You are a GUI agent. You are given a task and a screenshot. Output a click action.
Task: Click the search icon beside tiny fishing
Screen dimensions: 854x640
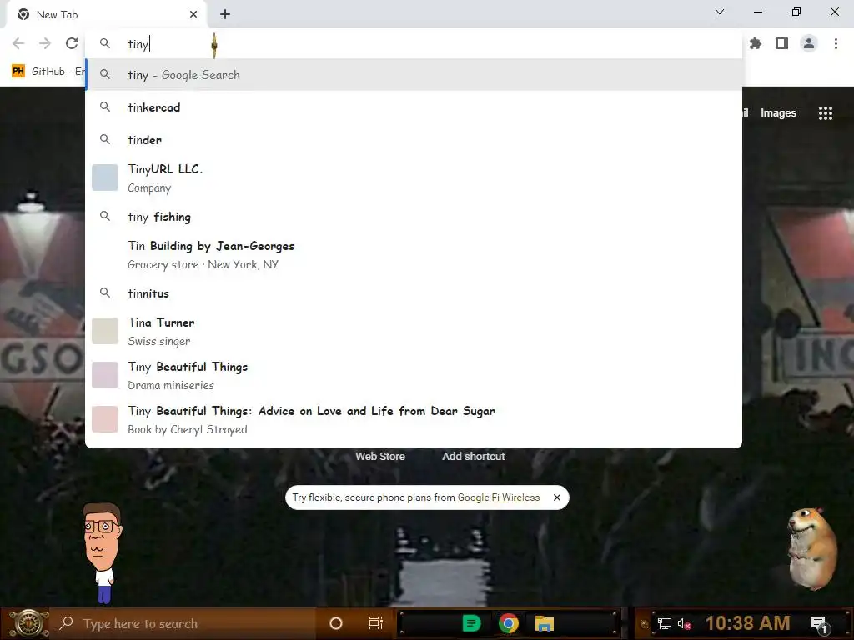click(x=105, y=217)
